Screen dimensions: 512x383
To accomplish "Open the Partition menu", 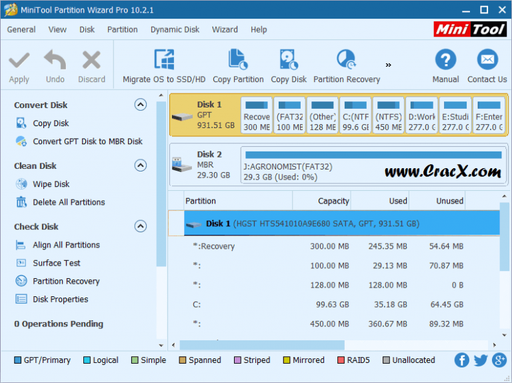I will [123, 29].
